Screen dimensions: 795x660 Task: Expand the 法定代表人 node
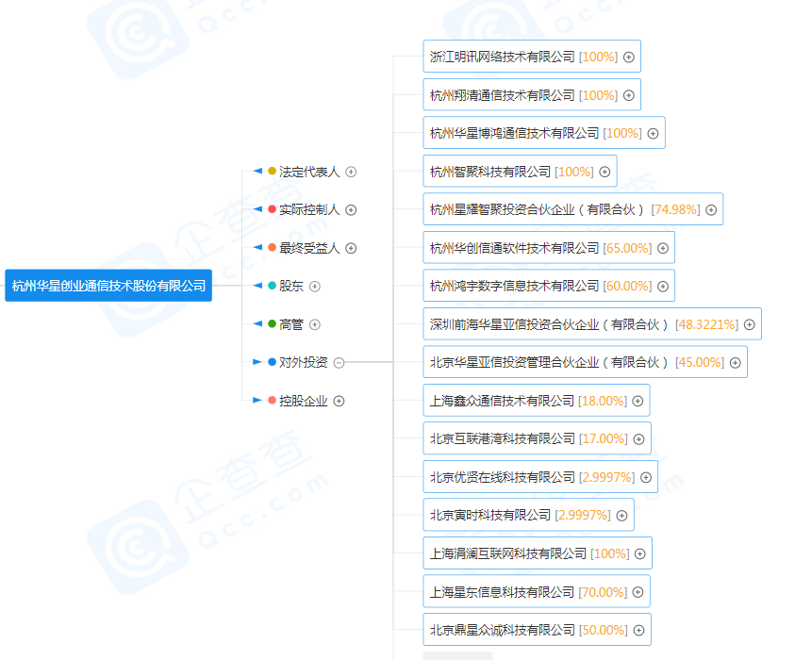tap(352, 171)
